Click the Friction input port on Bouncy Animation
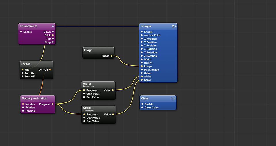This screenshot has width=276, height=146. point(23,108)
